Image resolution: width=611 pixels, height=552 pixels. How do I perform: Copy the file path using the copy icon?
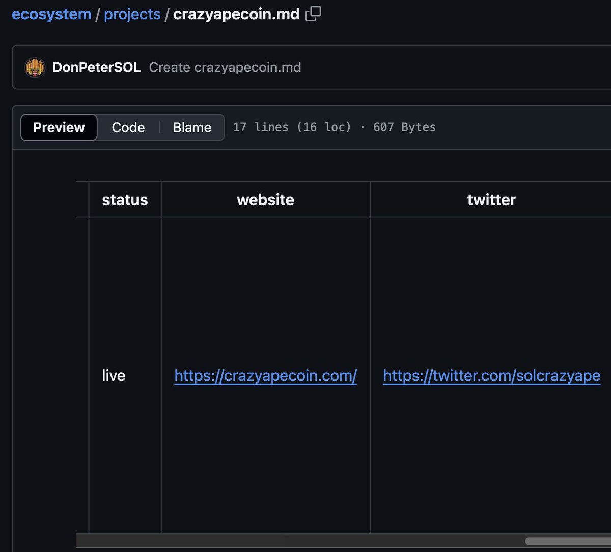tap(313, 14)
